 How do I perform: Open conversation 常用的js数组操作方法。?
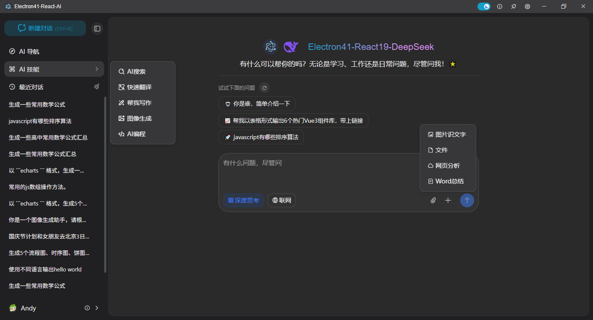(37, 187)
